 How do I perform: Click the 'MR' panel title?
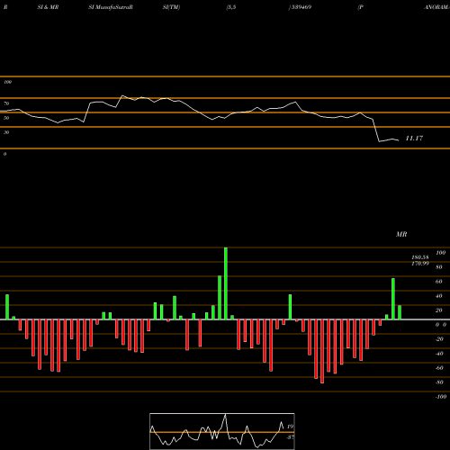pyautogui.click(x=401, y=234)
